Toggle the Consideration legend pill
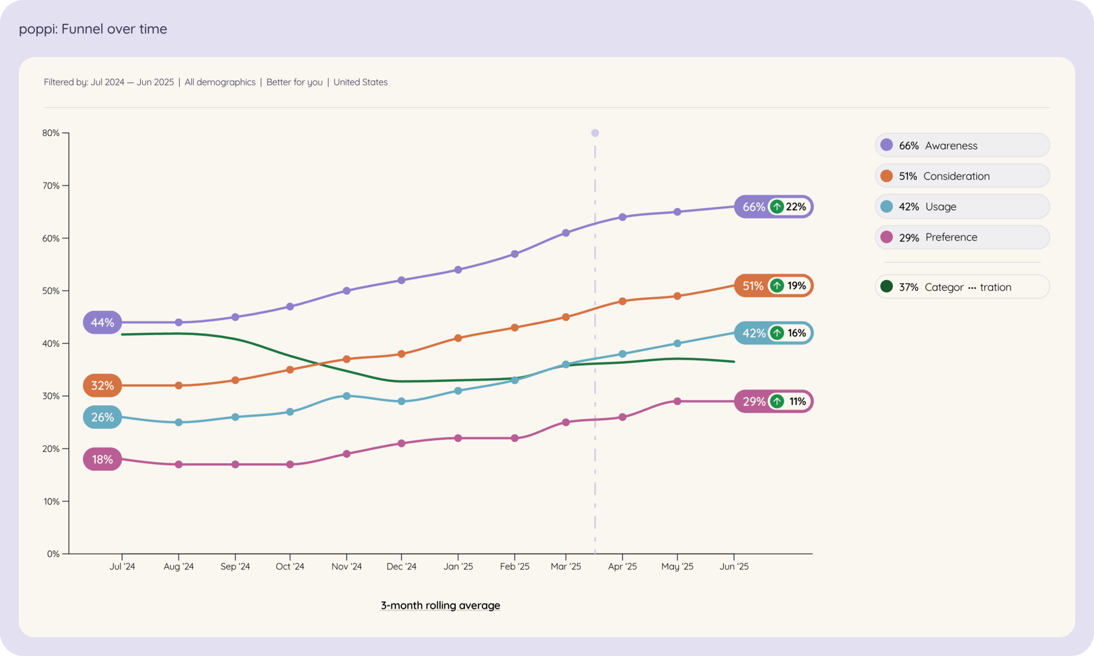Screen dimensions: 1094x656 [962, 176]
